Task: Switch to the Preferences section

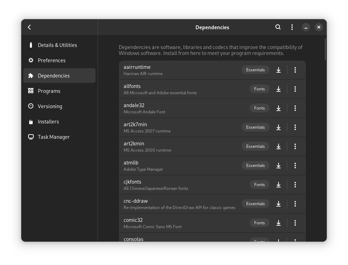Action: (x=51, y=61)
